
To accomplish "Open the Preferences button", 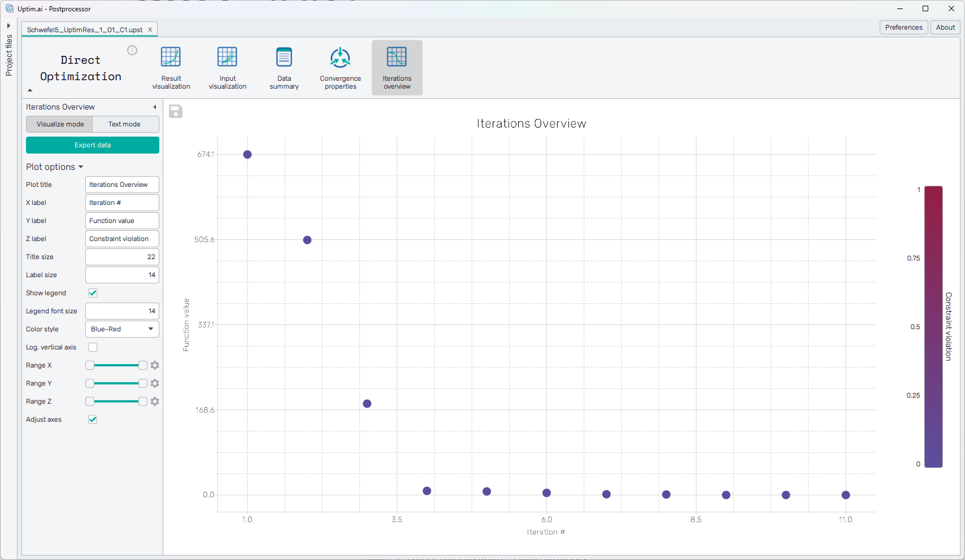I will (903, 28).
